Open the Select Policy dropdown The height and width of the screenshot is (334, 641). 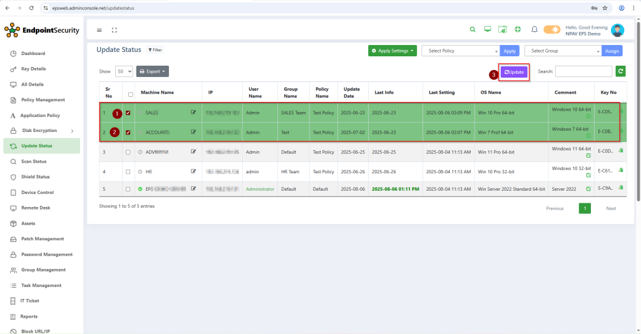461,51
